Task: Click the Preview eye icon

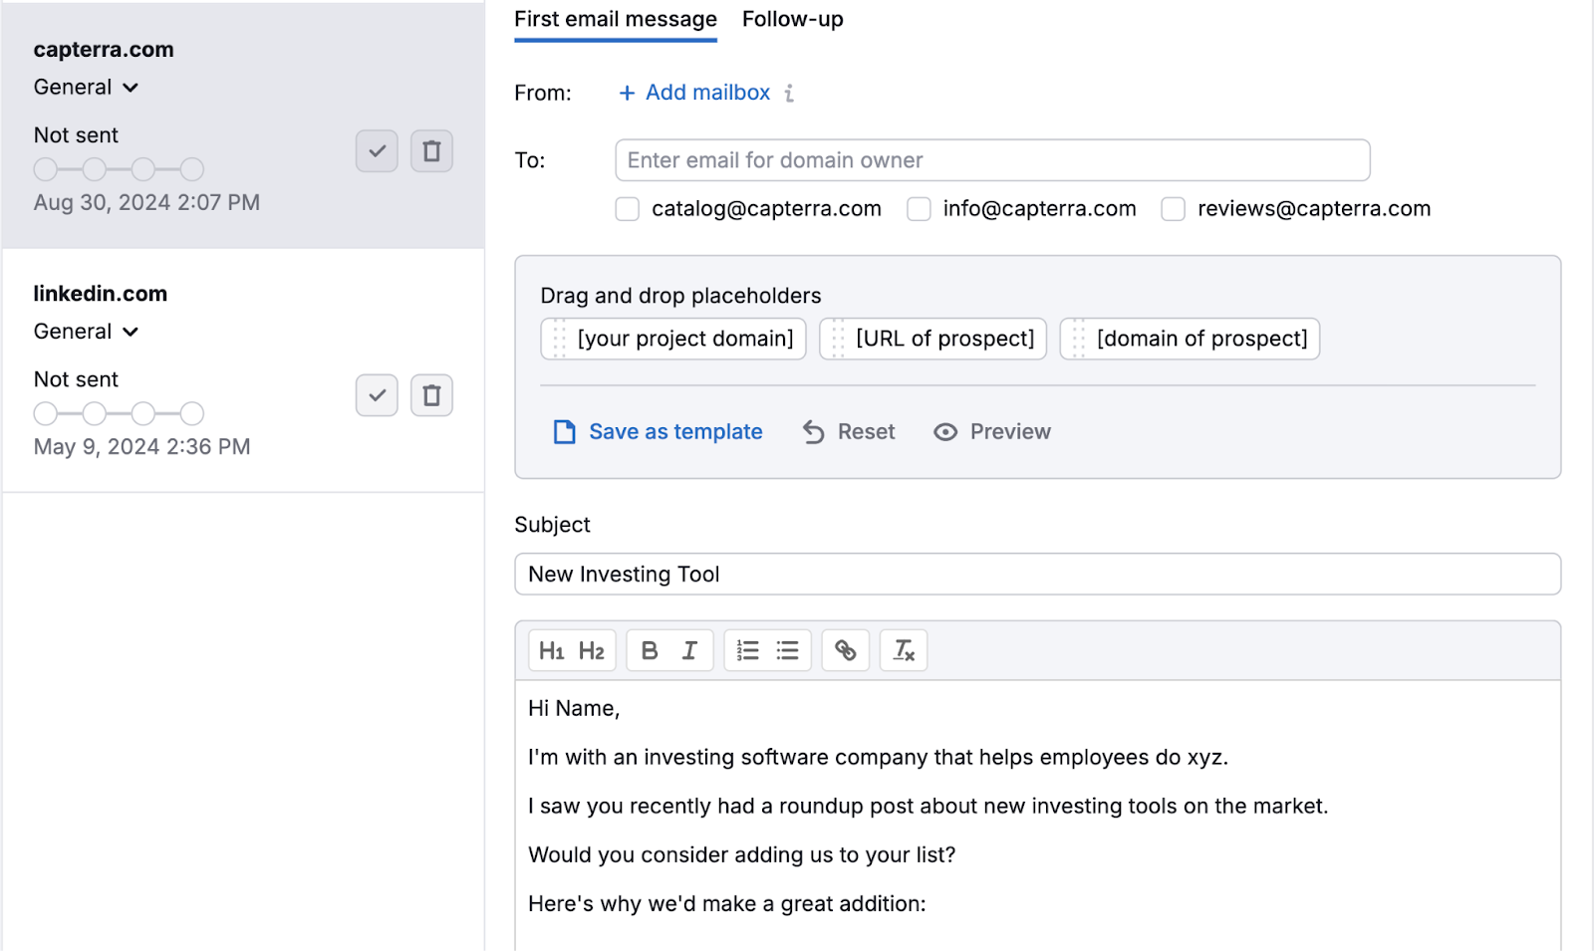Action: [x=945, y=431]
